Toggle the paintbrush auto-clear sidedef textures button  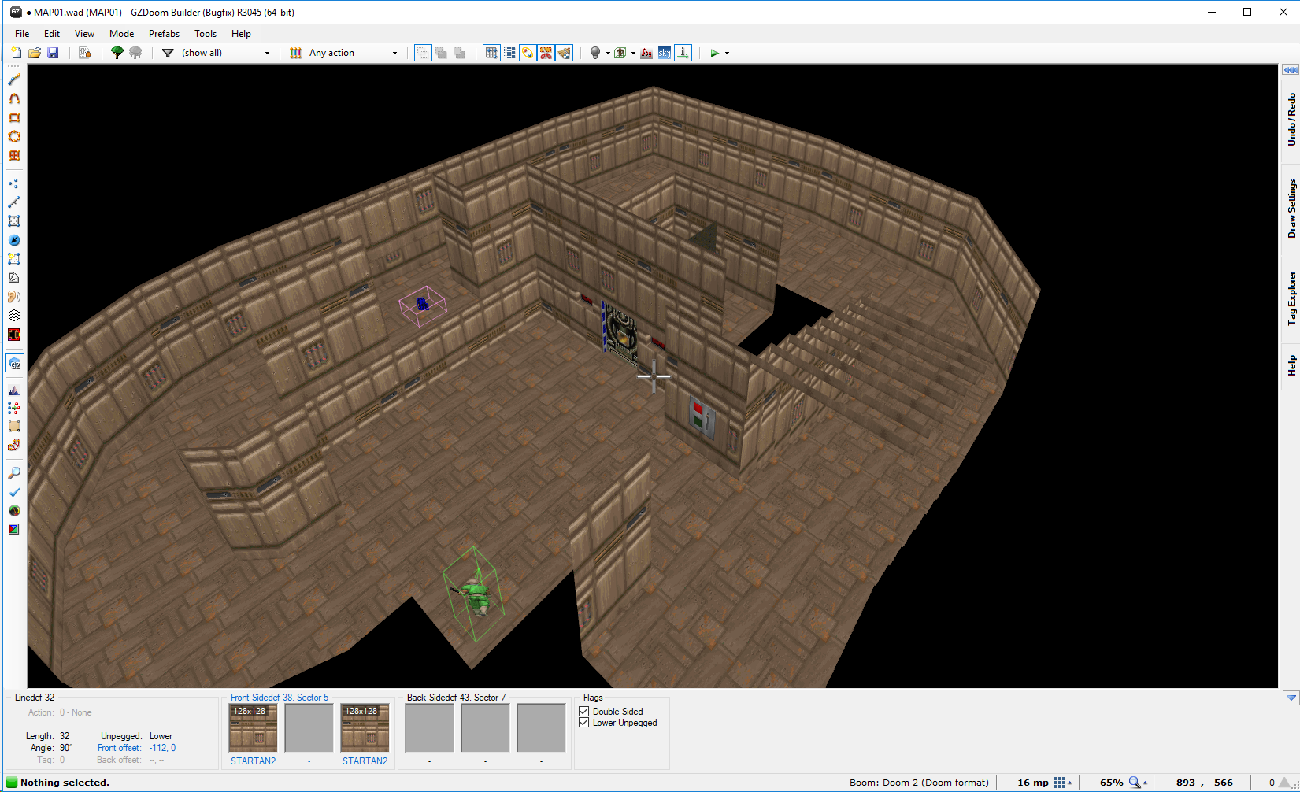565,53
